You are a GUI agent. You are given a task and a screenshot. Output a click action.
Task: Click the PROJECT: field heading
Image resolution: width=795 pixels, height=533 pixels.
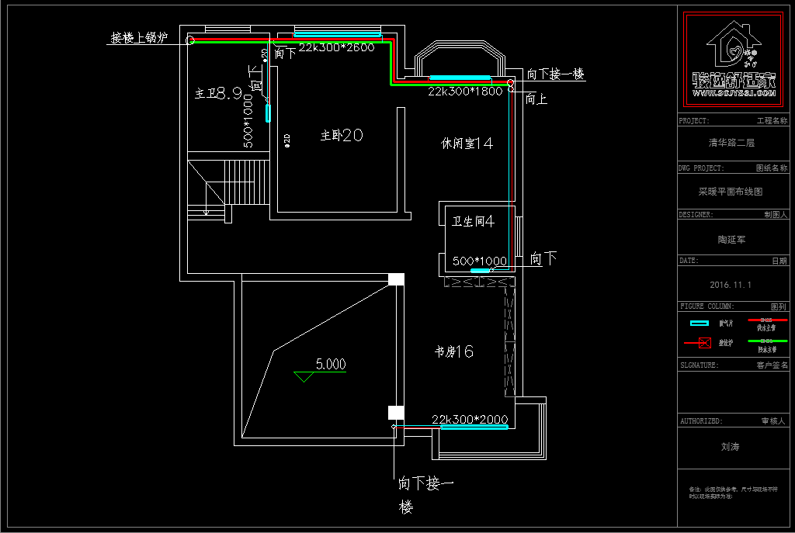694,120
